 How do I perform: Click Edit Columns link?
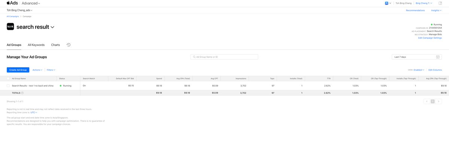pyautogui.click(x=435, y=70)
